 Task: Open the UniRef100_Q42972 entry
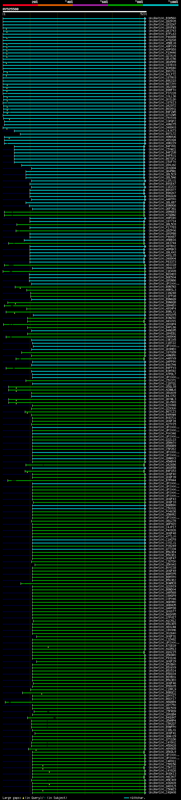[x=162, y=106]
